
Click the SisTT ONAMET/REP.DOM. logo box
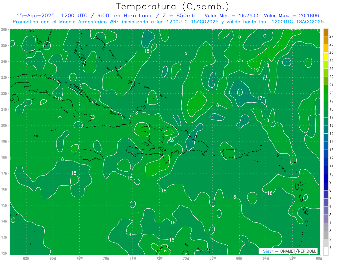click(x=288, y=251)
